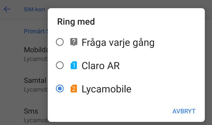Click the orange SIM 2 icon
The image size is (212, 125).
point(74,89)
